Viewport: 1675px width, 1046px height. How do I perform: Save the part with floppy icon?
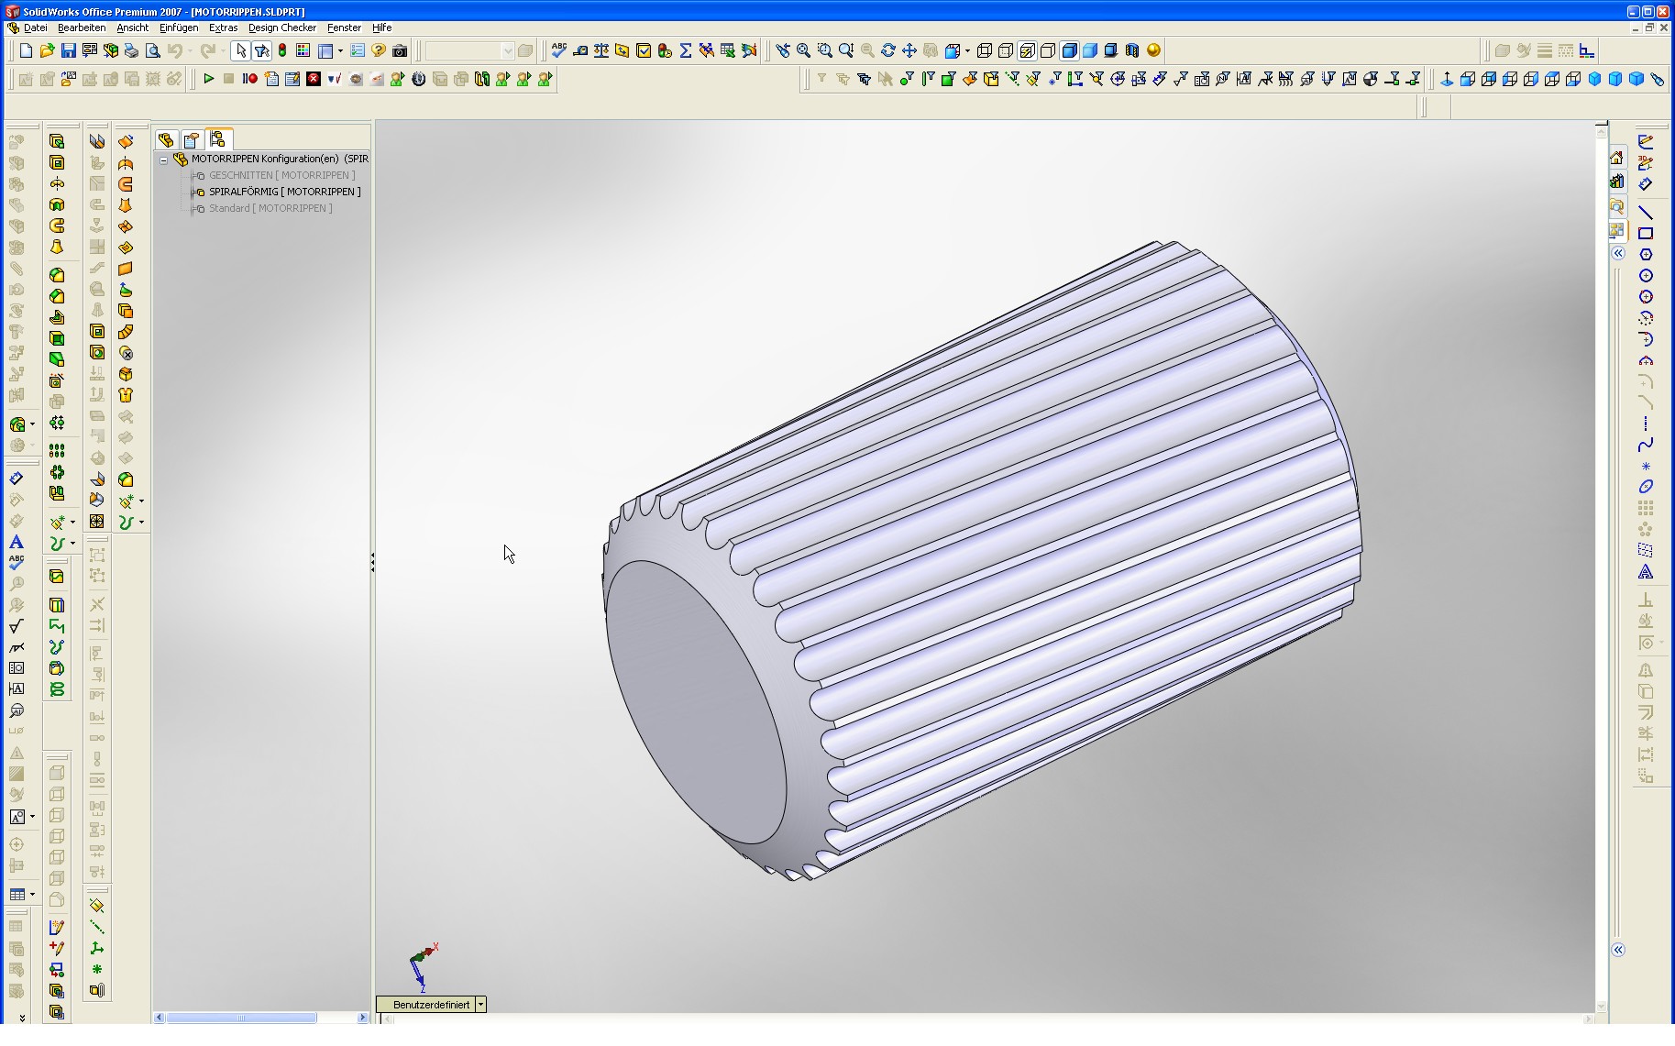tap(69, 50)
